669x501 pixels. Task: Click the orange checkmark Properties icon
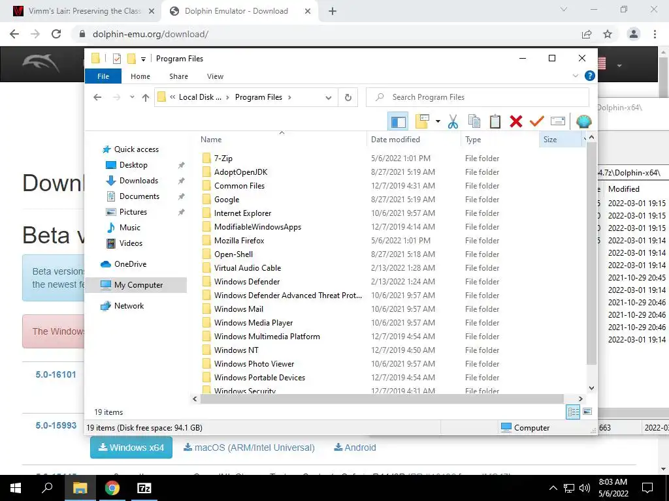pos(537,122)
